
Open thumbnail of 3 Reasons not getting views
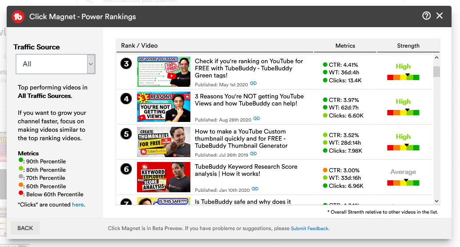164,107
